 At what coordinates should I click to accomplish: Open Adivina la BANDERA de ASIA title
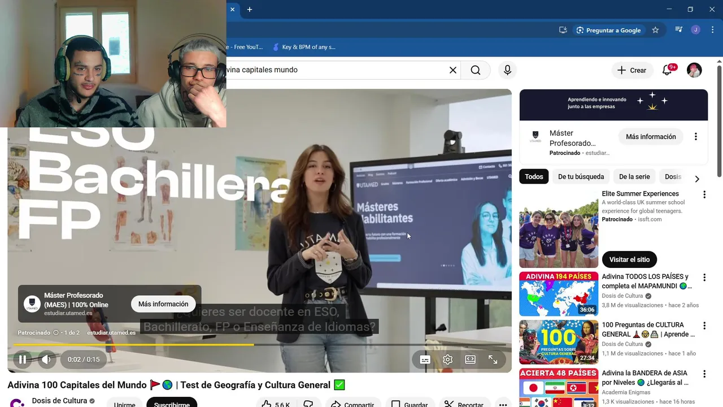coord(646,378)
